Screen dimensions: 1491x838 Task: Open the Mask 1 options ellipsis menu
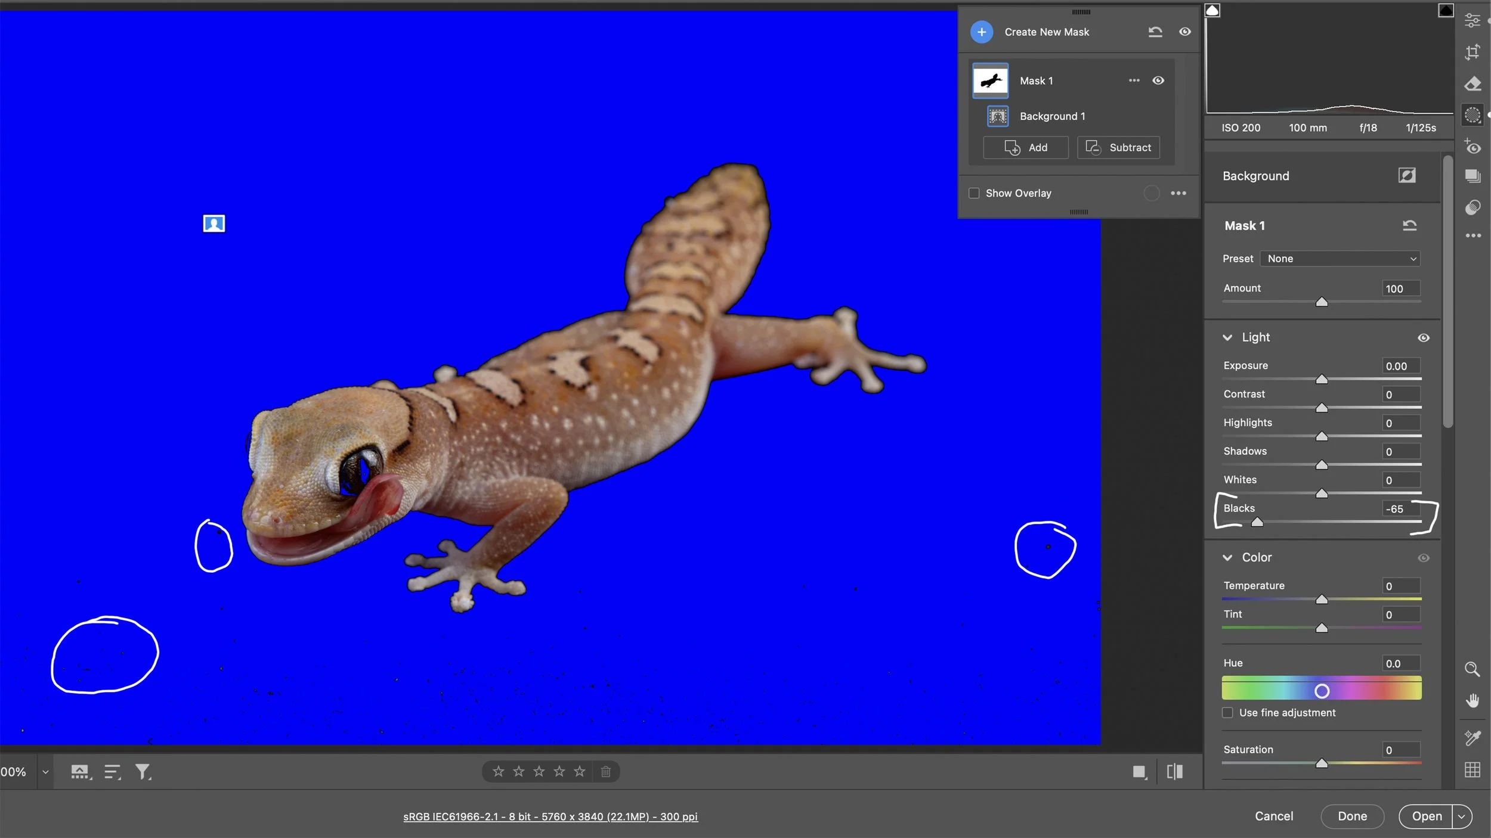coord(1133,80)
